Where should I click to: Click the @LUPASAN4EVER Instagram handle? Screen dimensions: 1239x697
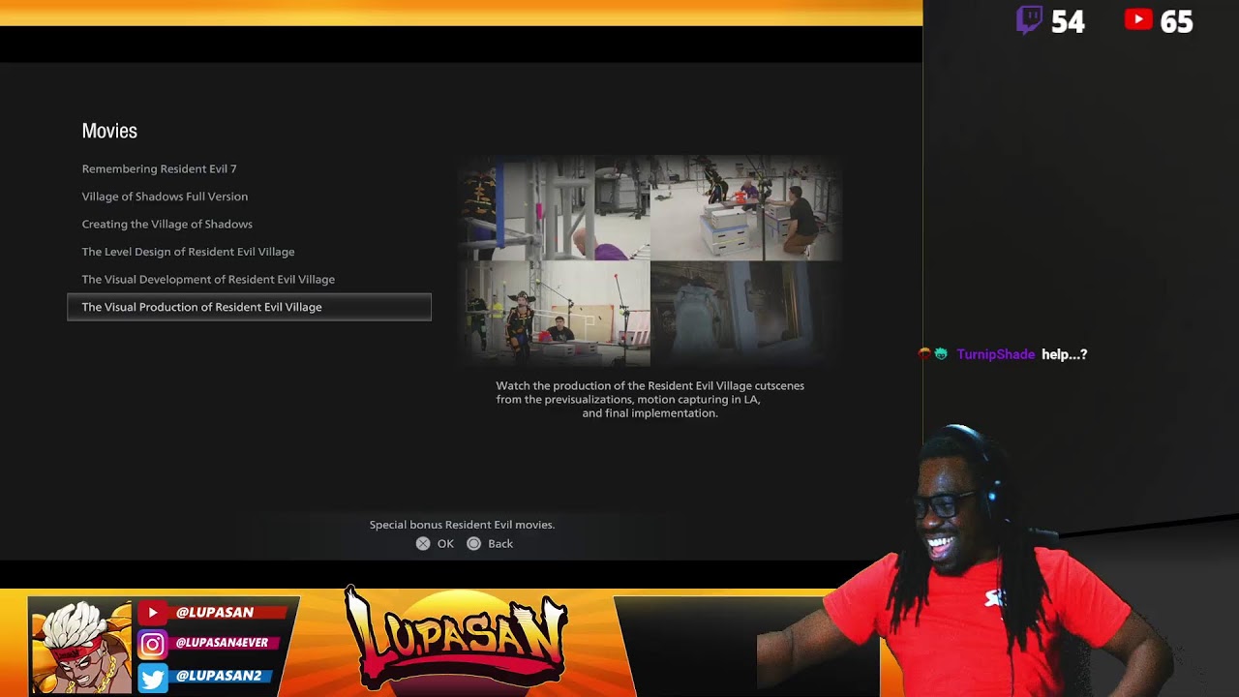pos(222,643)
